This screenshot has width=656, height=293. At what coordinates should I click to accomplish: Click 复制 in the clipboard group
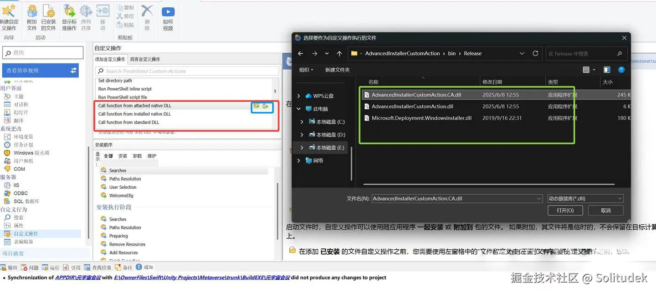(x=125, y=7)
